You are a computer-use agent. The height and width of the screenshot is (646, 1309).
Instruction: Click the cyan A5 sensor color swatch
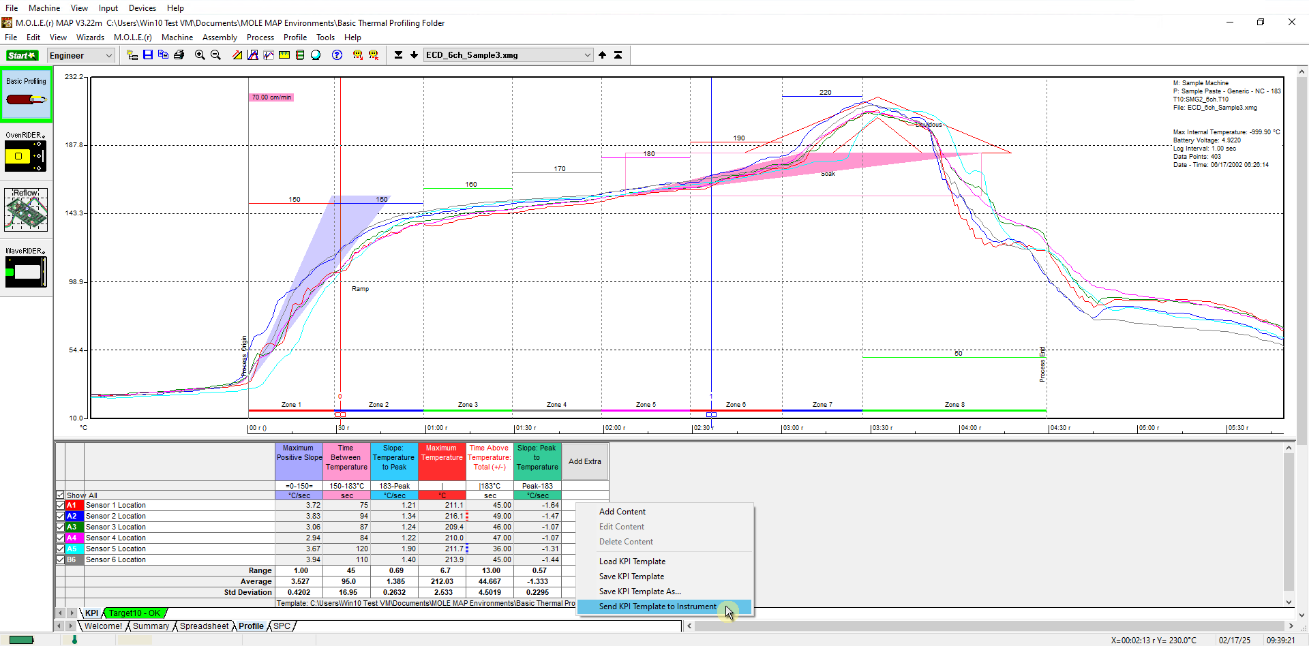click(74, 549)
